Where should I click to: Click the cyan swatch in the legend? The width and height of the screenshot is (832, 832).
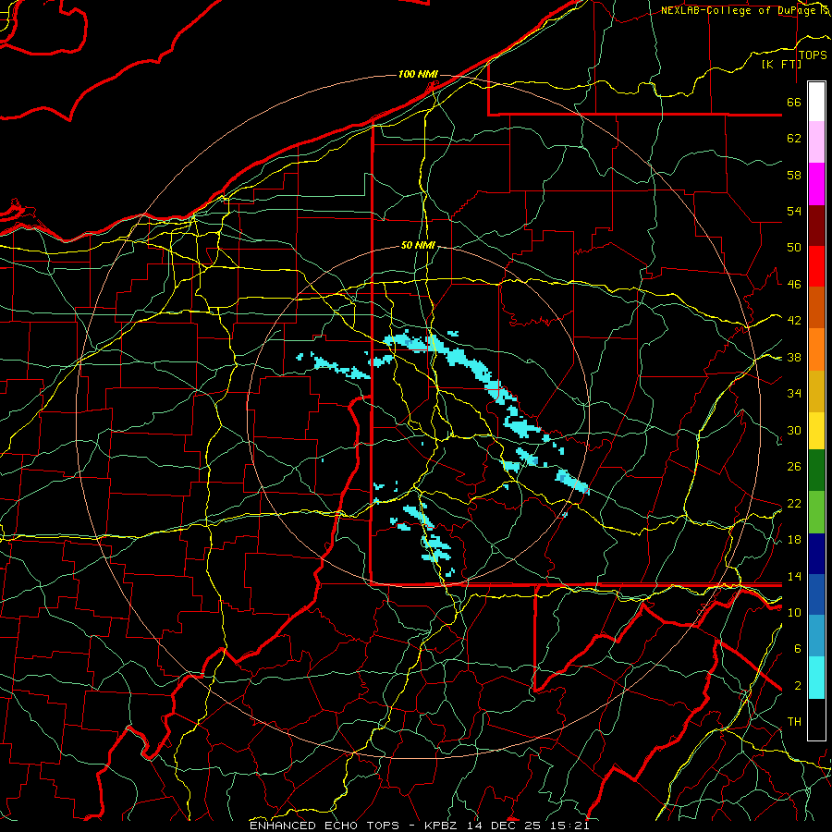coord(816,678)
